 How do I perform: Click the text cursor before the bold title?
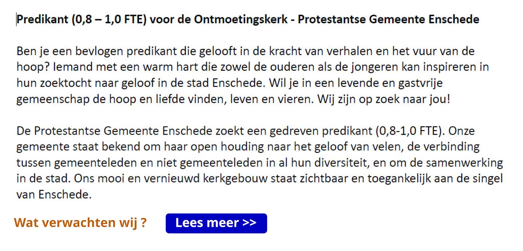[16, 20]
